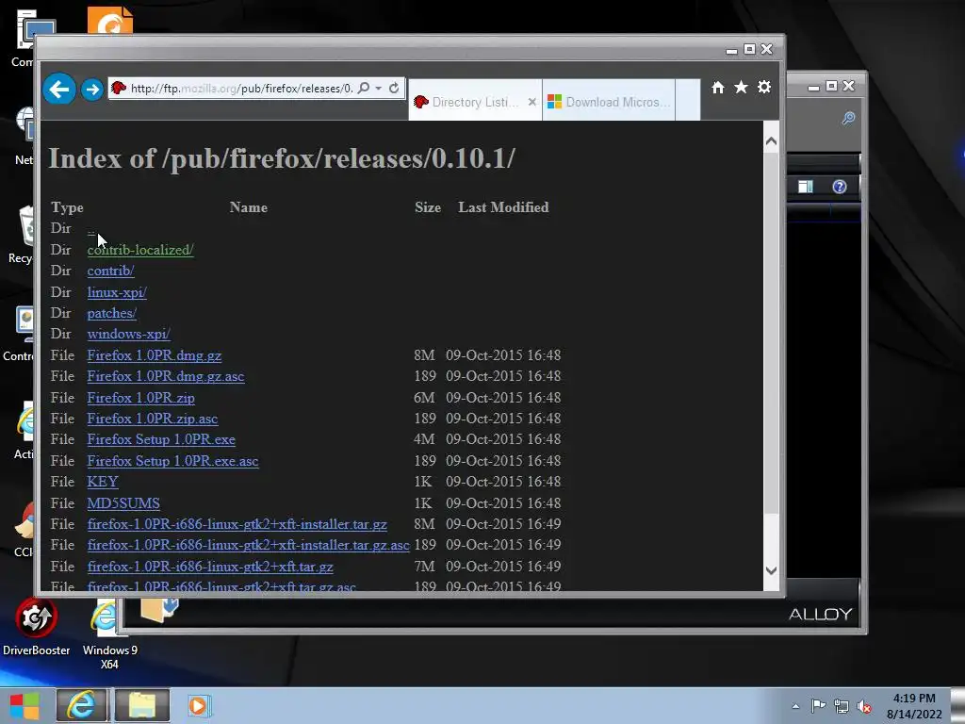Open the DriverBooster desktop icon
Screen dimensions: 965x724
[x=37, y=627]
